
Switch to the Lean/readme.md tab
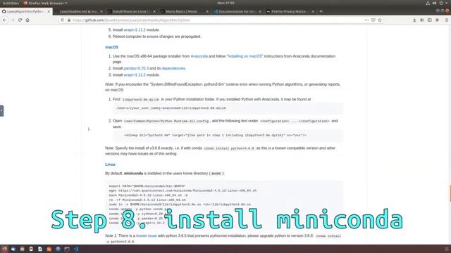[79, 11]
